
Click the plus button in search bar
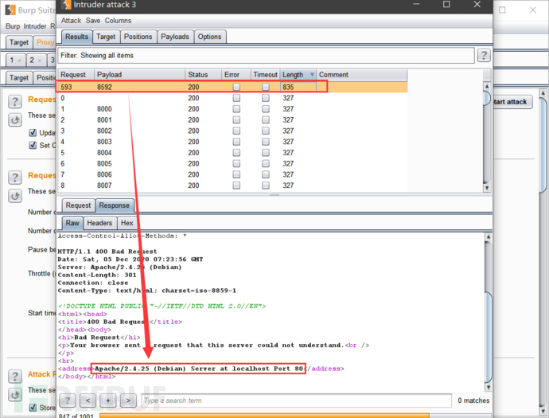(x=108, y=400)
